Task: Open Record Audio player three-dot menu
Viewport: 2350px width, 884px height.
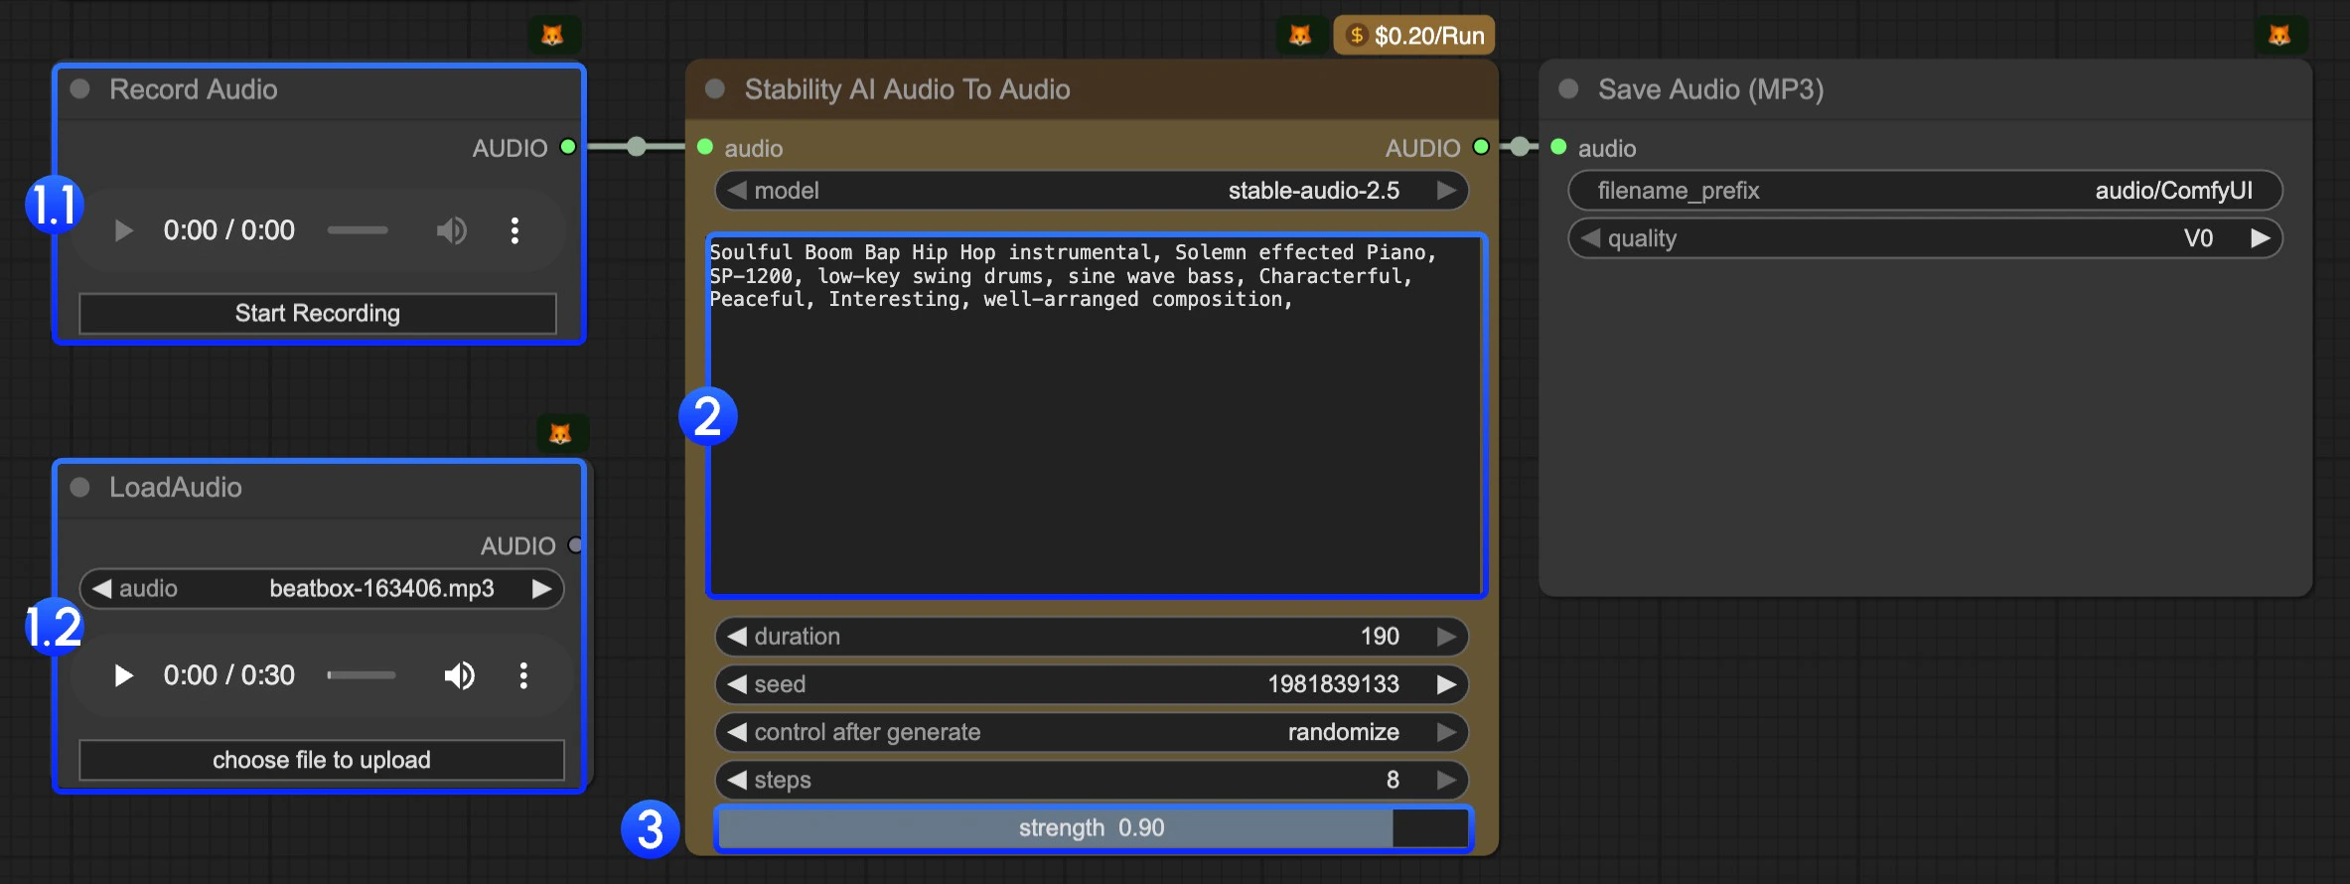Action: [514, 230]
